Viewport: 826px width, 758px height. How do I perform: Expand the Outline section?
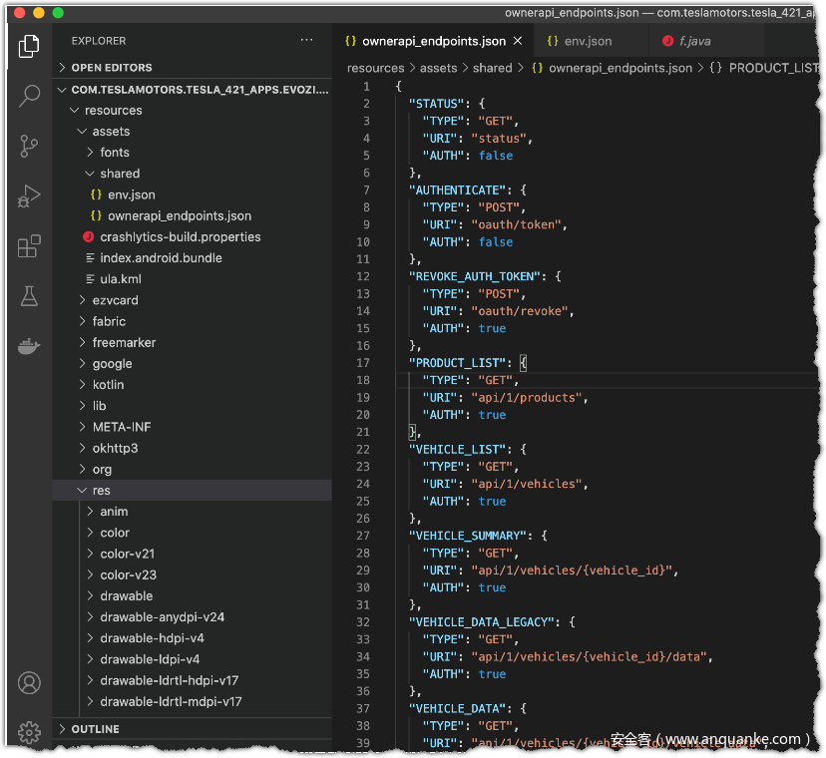95,729
